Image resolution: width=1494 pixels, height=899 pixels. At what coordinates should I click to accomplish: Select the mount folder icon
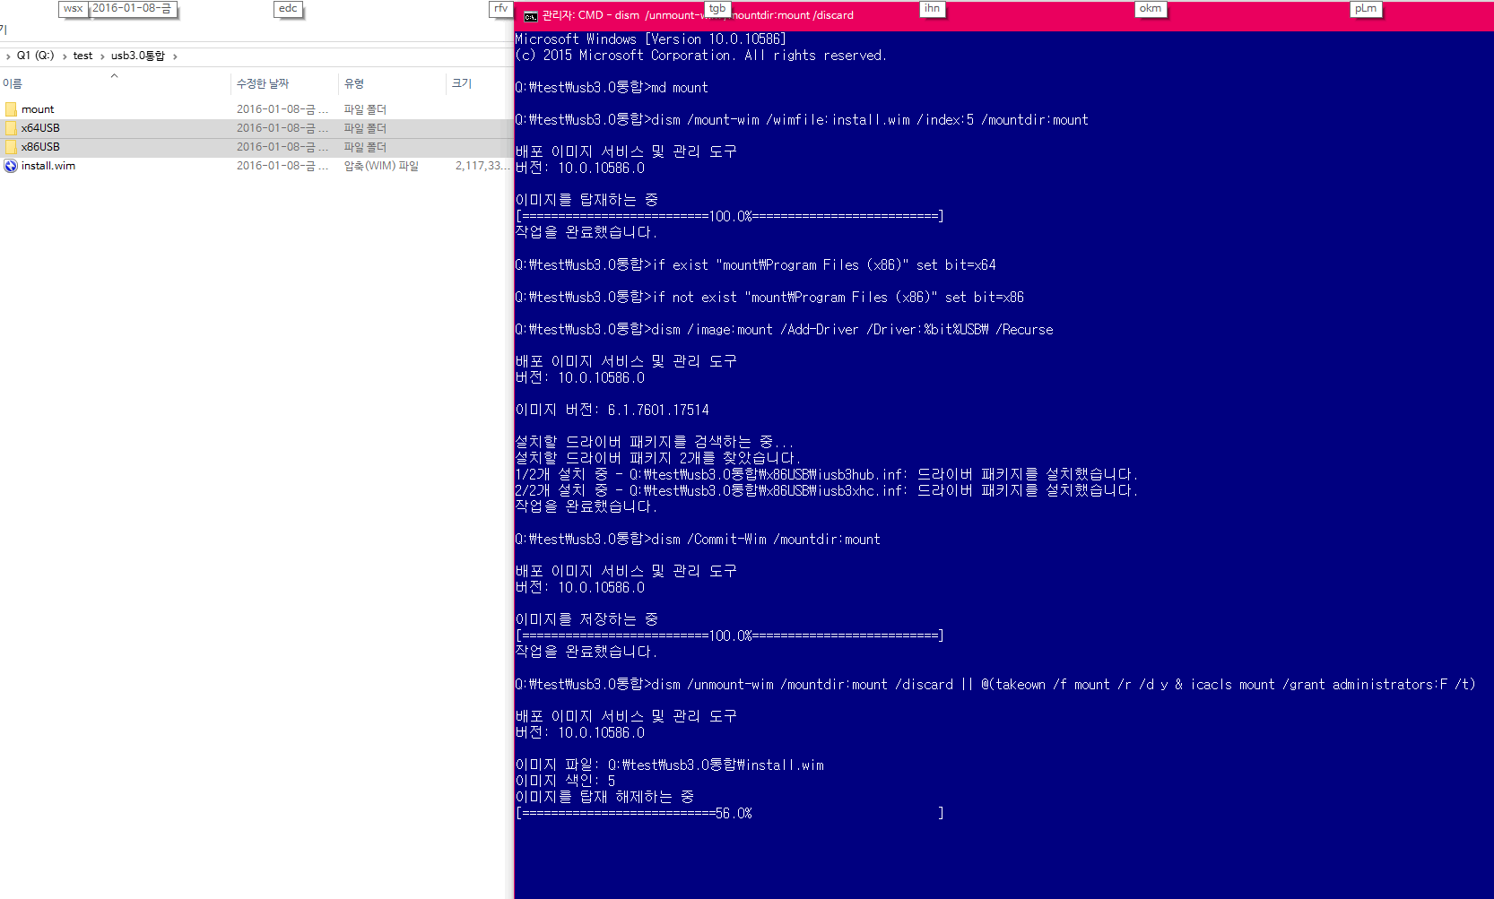(11, 109)
